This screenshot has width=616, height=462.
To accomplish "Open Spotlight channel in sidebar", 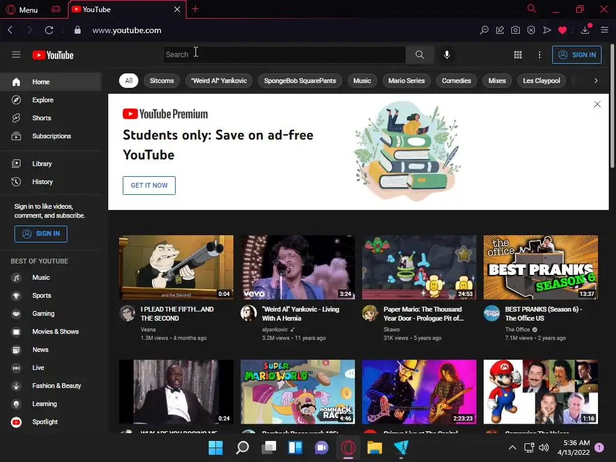I will coord(51,422).
